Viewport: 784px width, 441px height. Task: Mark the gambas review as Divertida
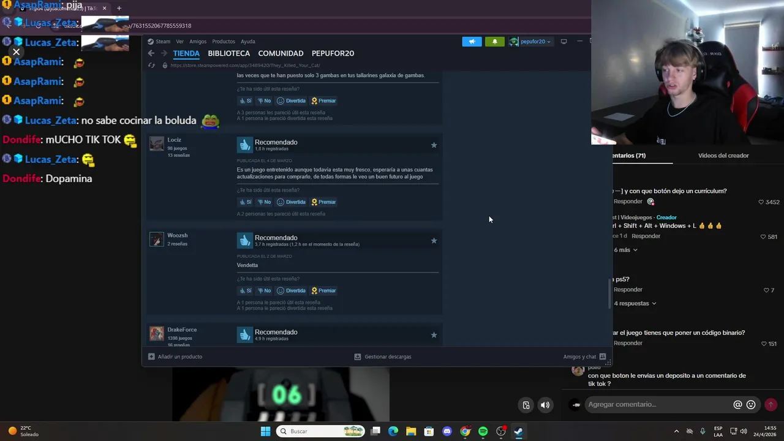click(x=291, y=101)
